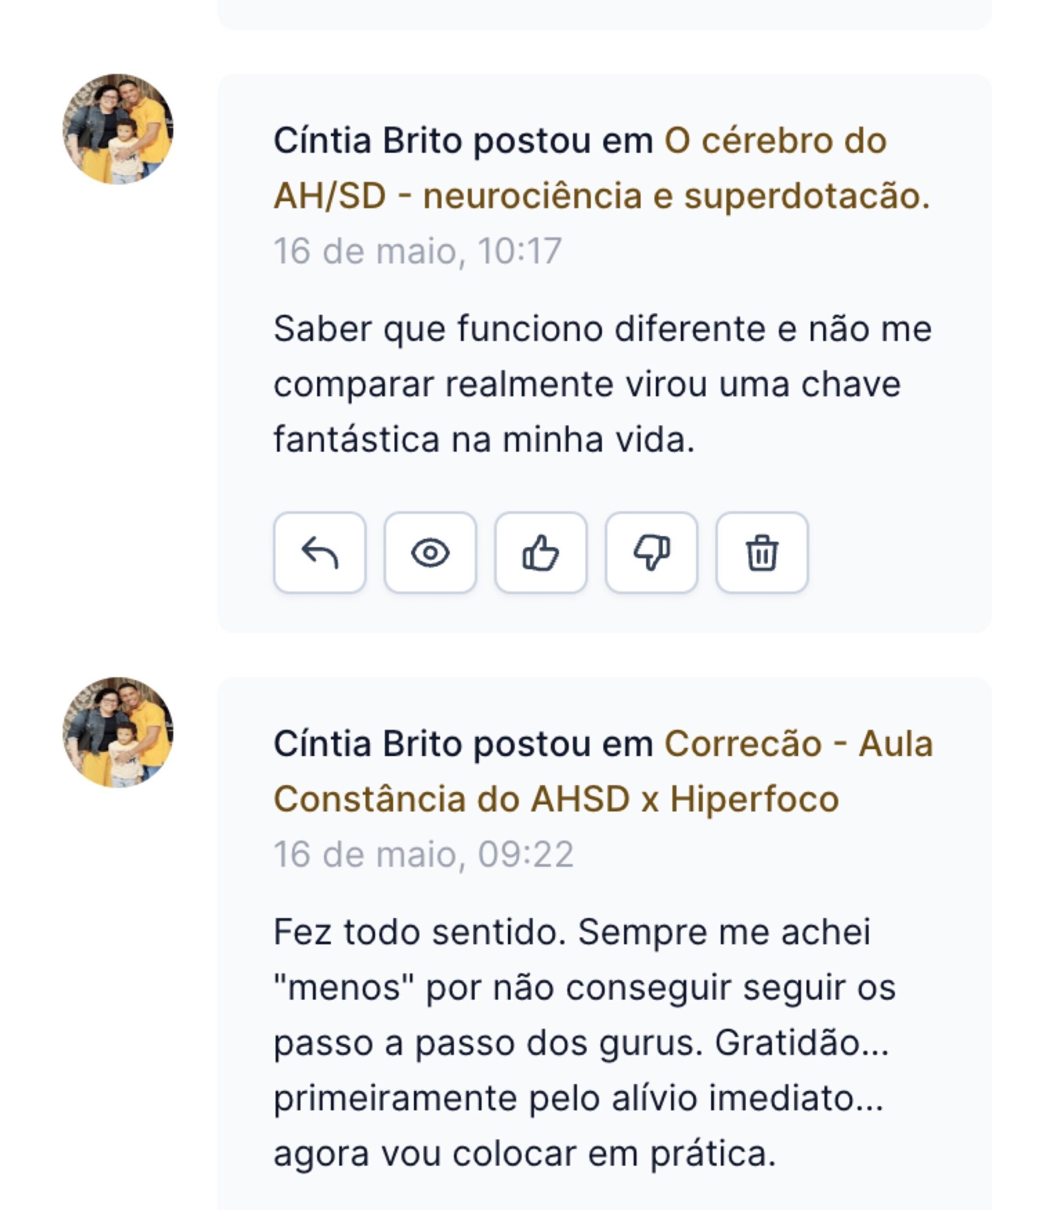
Task: Click the 'Fez todo sentido' comment text
Action: tap(571, 932)
